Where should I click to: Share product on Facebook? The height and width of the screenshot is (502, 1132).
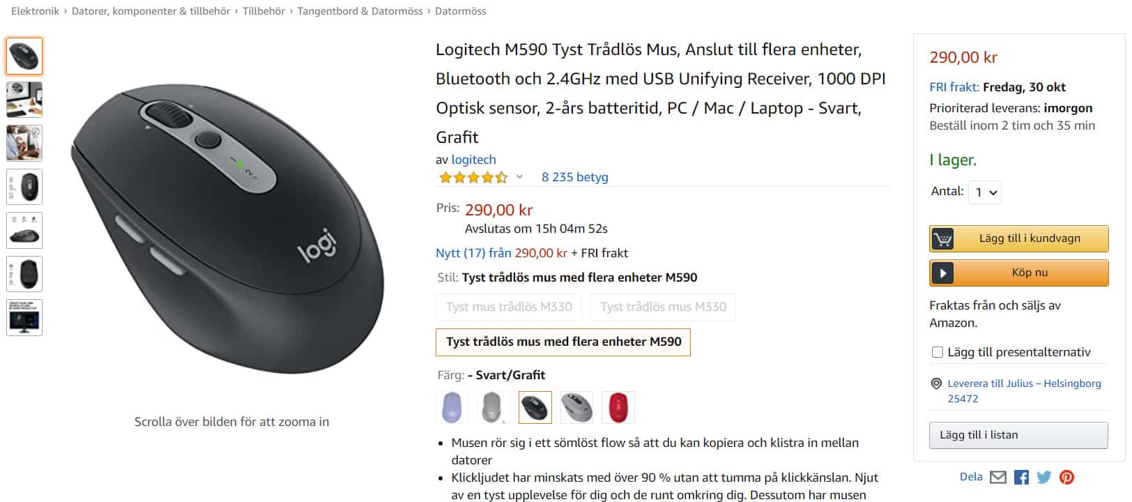point(1021,478)
